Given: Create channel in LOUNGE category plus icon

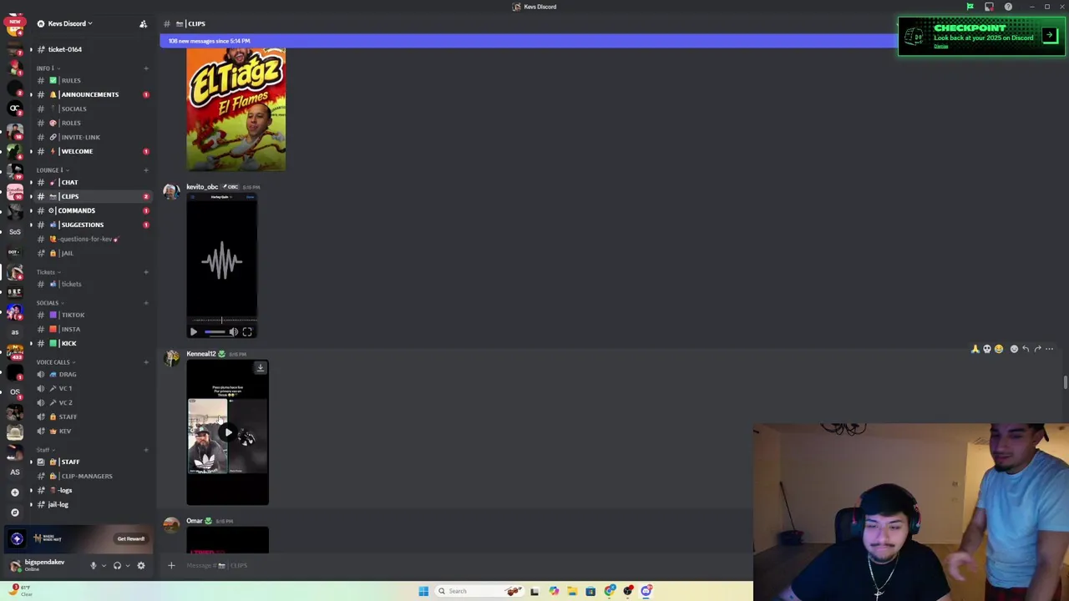Looking at the screenshot, I should tap(146, 169).
